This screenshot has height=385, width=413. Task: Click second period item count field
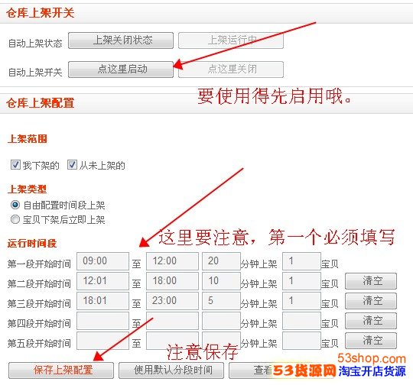click(x=301, y=281)
